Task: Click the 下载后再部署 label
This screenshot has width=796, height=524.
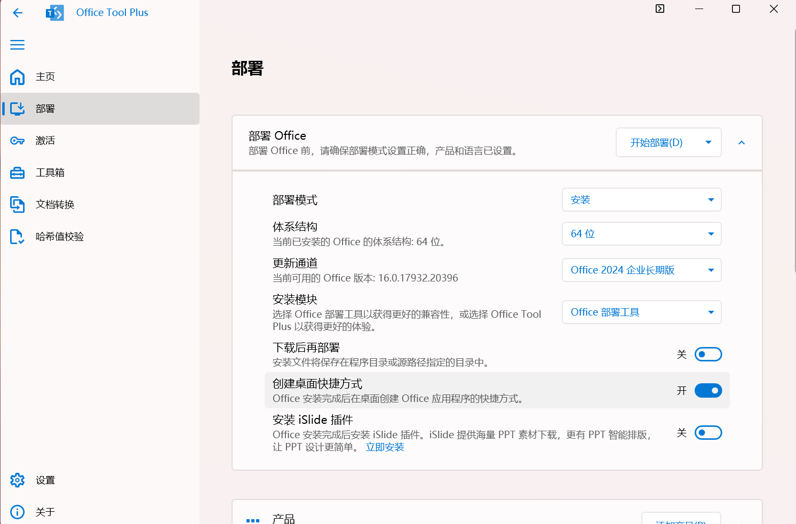Action: point(306,348)
